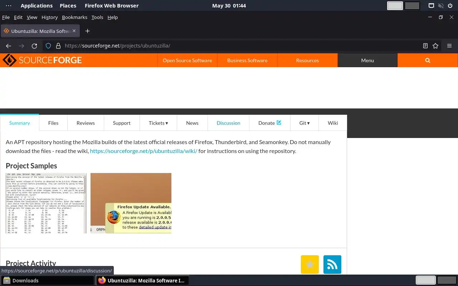Open the Help menu
This screenshot has width=458, height=286.
pyautogui.click(x=113, y=17)
